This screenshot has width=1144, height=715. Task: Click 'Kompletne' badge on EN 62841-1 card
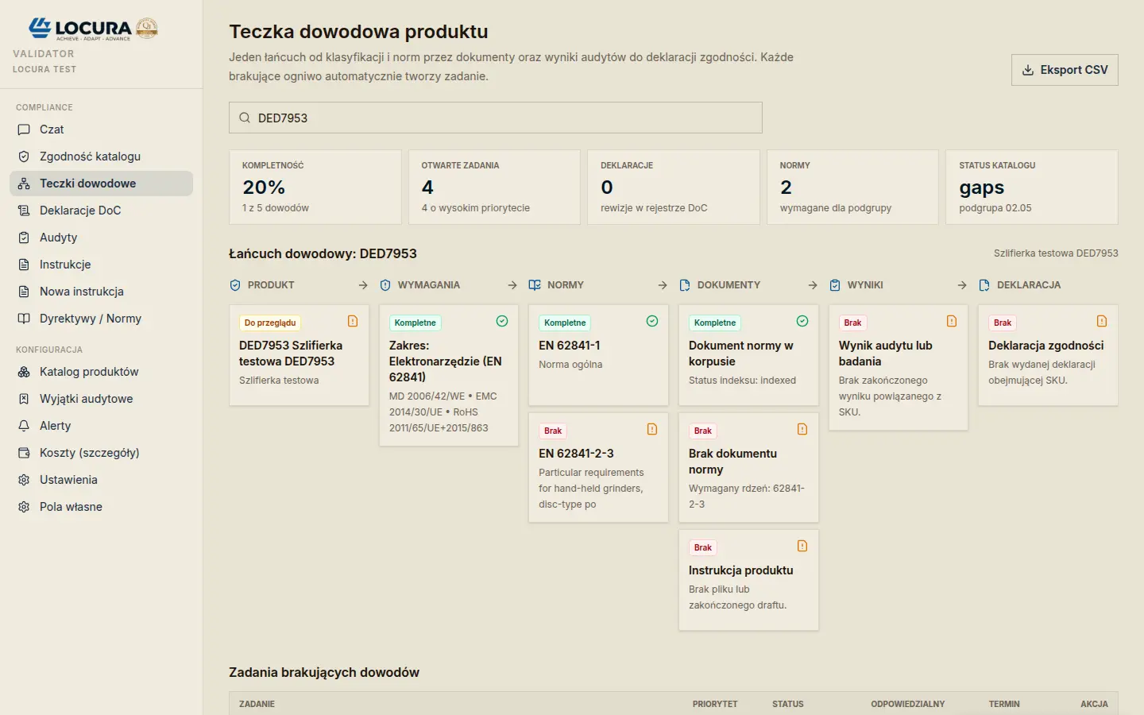point(565,323)
